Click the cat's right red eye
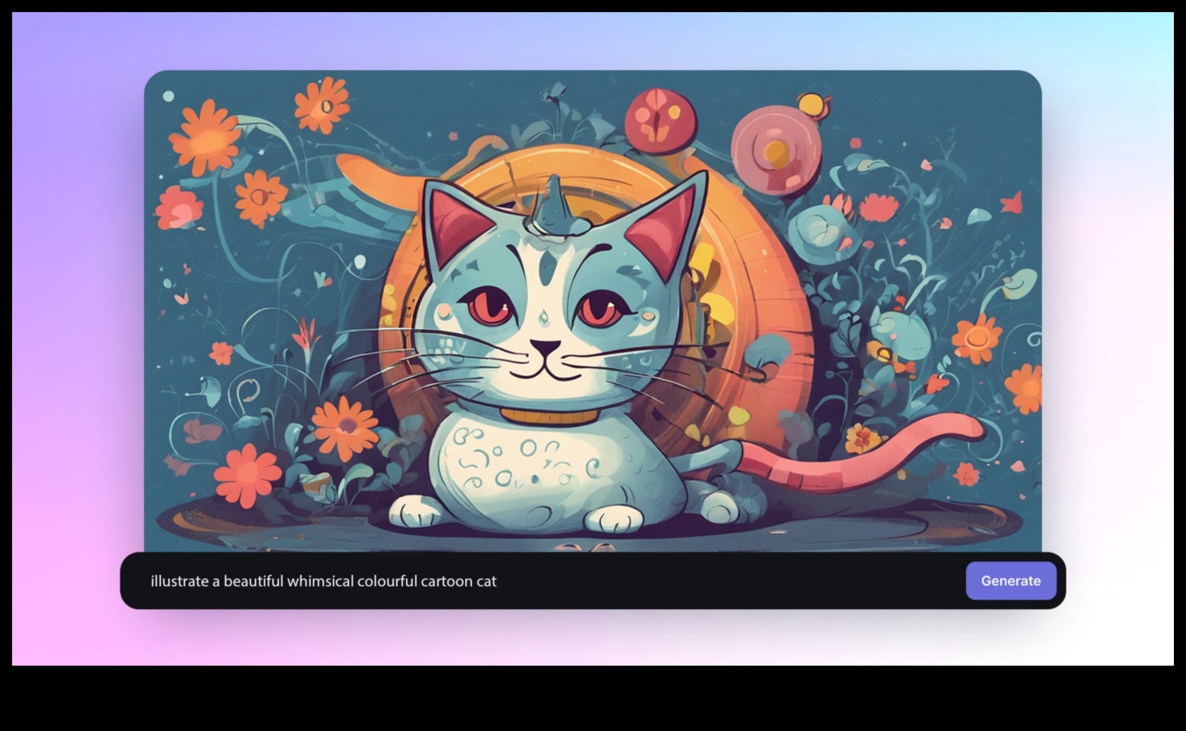Viewport: 1186px width, 731px height. point(598,307)
